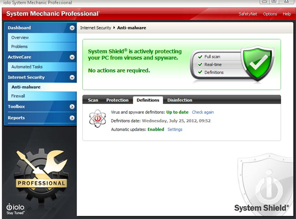The height and width of the screenshot is (219, 296).
Task: Open Automated Tasks in sidebar
Action: 42,66
